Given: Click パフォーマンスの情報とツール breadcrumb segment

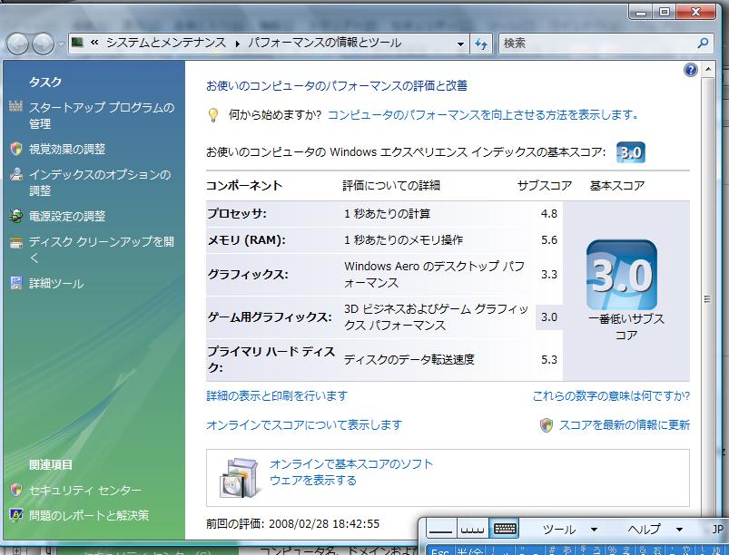Looking at the screenshot, I should tap(324, 43).
